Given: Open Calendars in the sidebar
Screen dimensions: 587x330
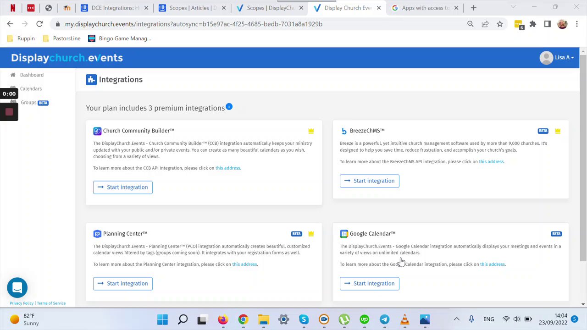Looking at the screenshot, I should coord(31,88).
